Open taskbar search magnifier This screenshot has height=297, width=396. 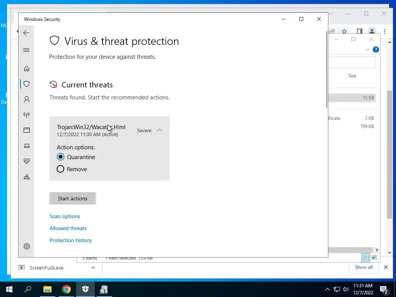pos(28,289)
